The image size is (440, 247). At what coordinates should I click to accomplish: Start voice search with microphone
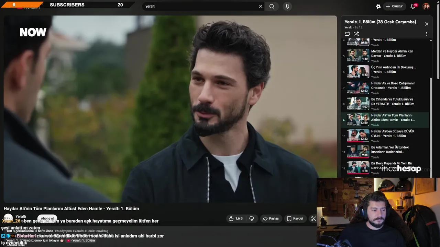coord(287,6)
